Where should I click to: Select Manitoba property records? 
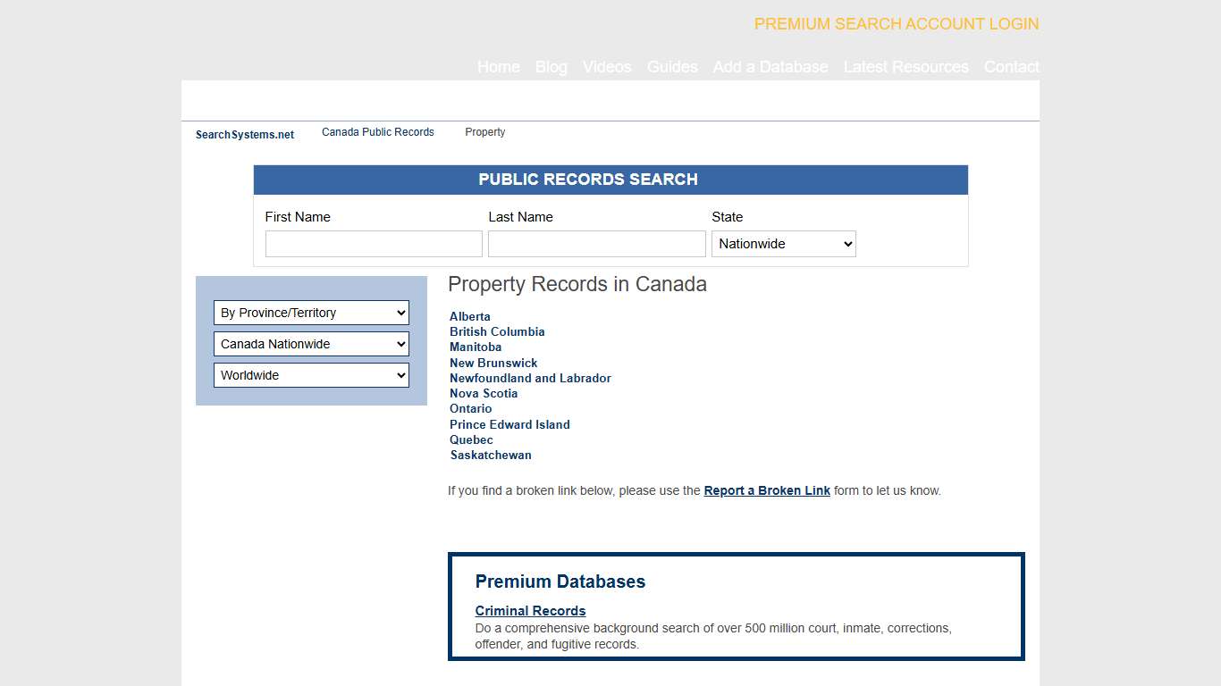[475, 347]
